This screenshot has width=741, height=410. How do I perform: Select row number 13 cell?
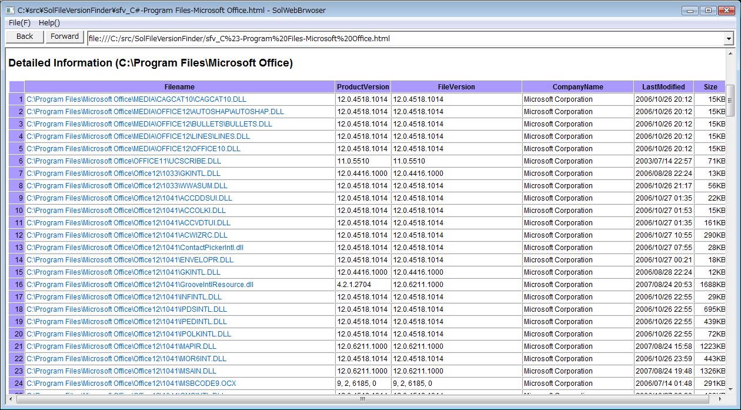click(x=17, y=248)
